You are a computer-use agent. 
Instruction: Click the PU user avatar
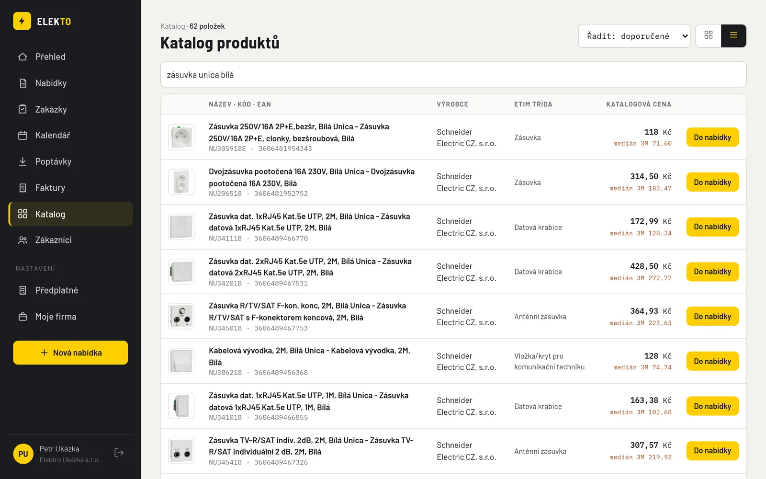point(23,454)
